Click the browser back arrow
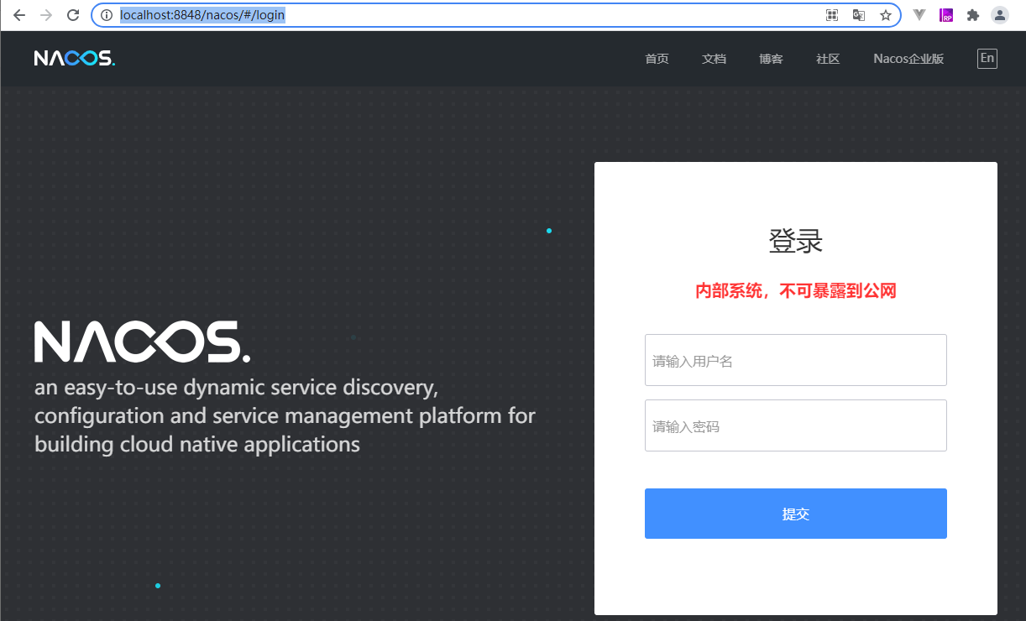 19,15
